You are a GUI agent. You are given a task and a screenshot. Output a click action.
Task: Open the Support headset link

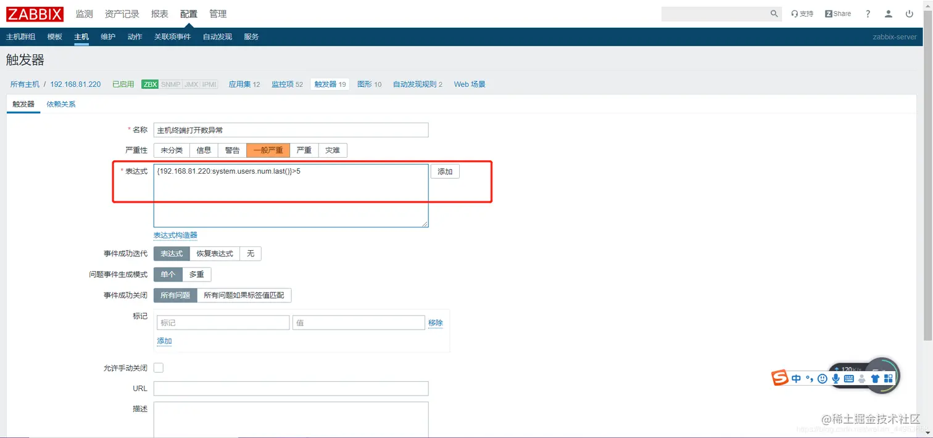coord(802,14)
